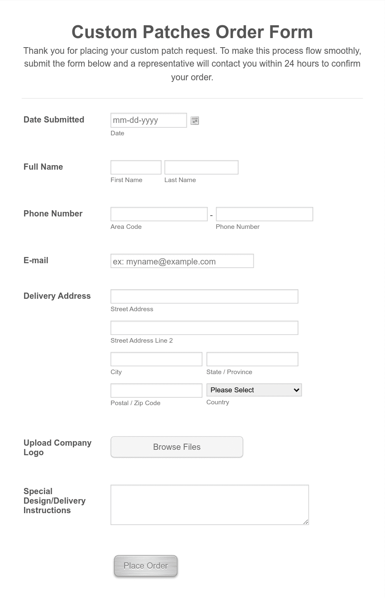Image resolution: width=385 pixels, height=598 pixels.
Task: Click the First Name field
Action: pyautogui.click(x=136, y=167)
